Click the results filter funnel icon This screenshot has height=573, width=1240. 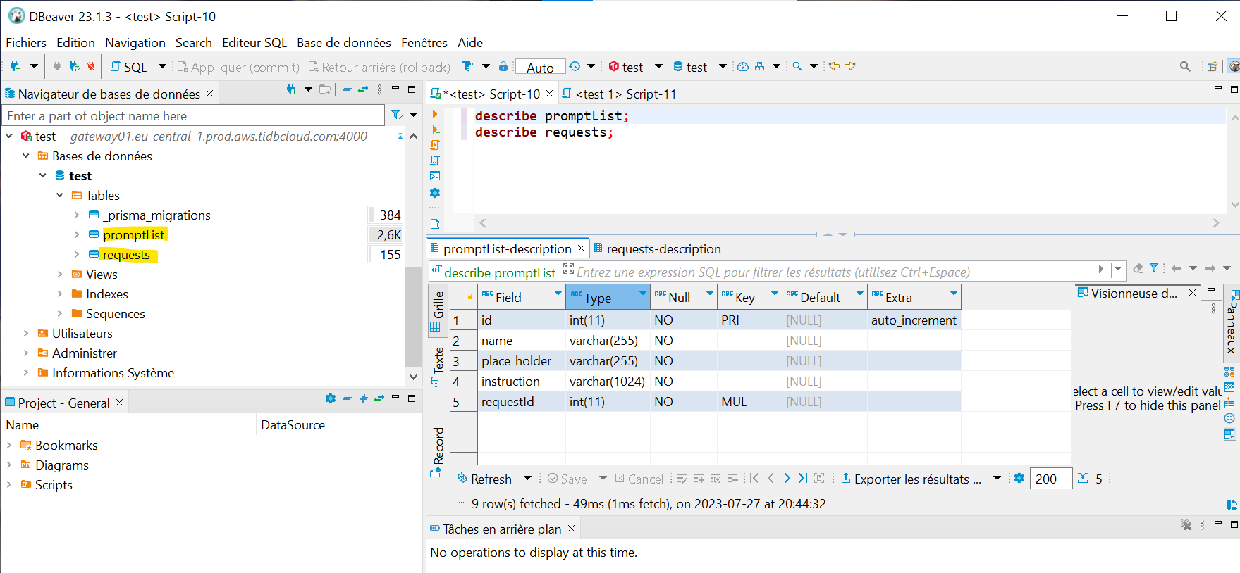coord(1154,268)
